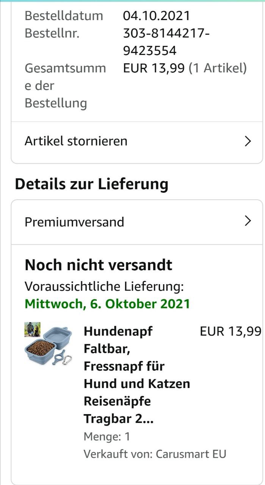This screenshot has width=265, height=485.
Task: Open the Artikel stornieren chevron arrow
Action: pos(248,141)
